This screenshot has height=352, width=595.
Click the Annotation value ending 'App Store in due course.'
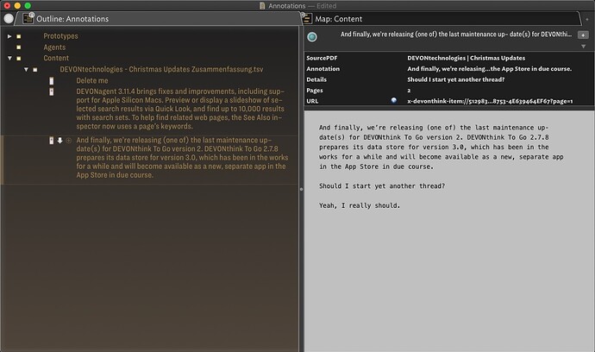490,69
